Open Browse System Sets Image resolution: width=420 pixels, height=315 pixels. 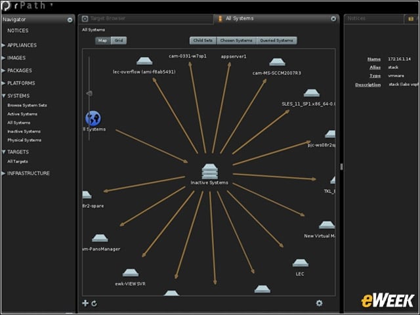pos(27,105)
